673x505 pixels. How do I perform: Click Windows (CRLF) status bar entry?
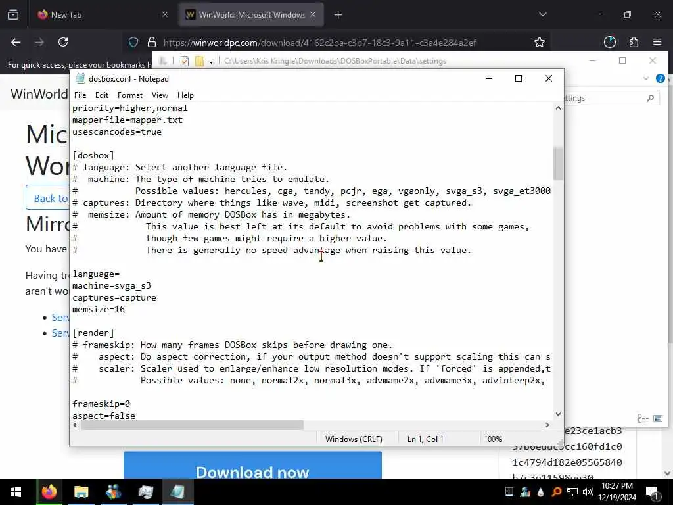coord(354,439)
